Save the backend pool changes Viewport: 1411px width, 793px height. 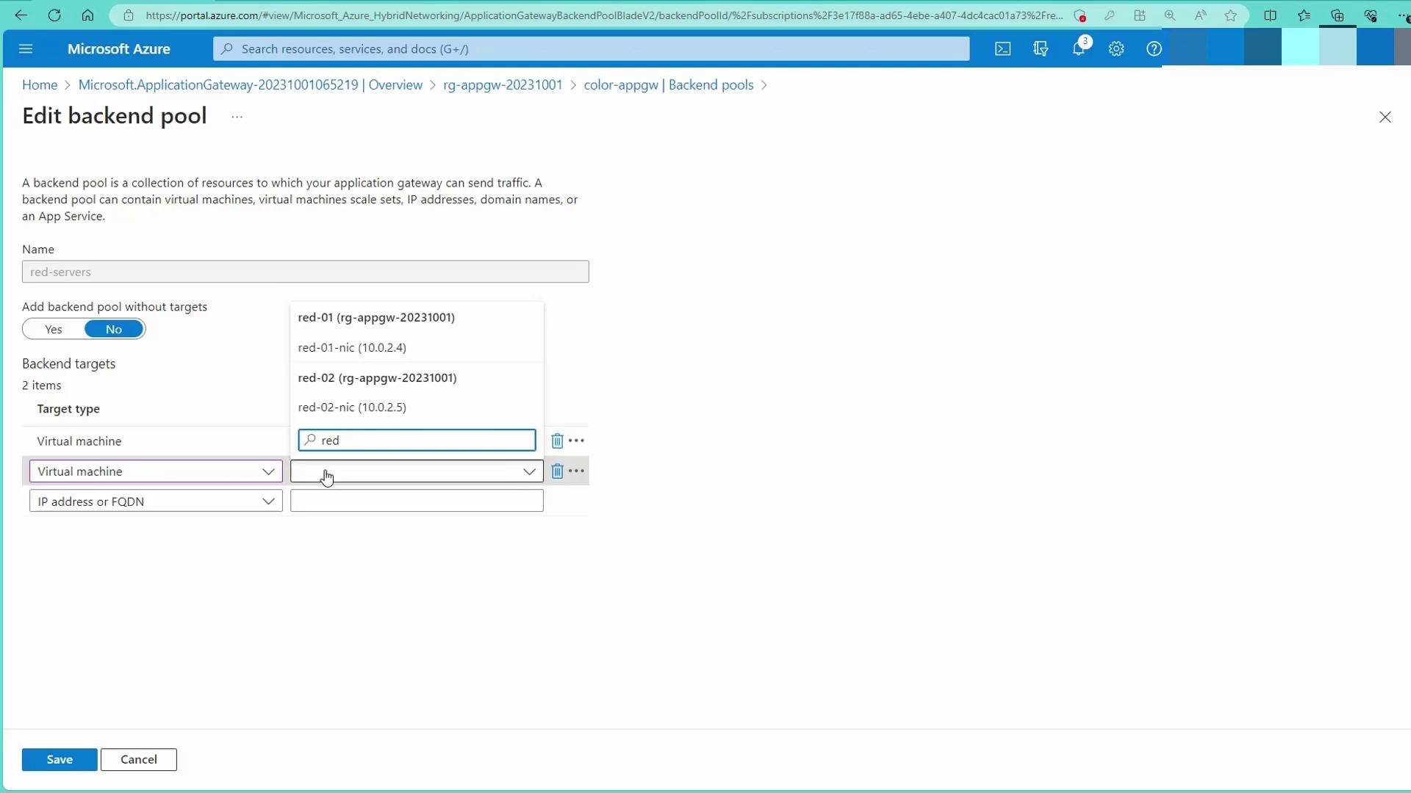(60, 760)
